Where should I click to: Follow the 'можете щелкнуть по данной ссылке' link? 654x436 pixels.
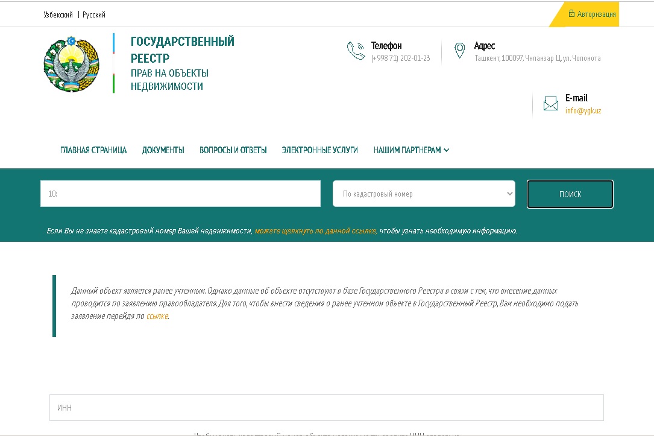316,230
